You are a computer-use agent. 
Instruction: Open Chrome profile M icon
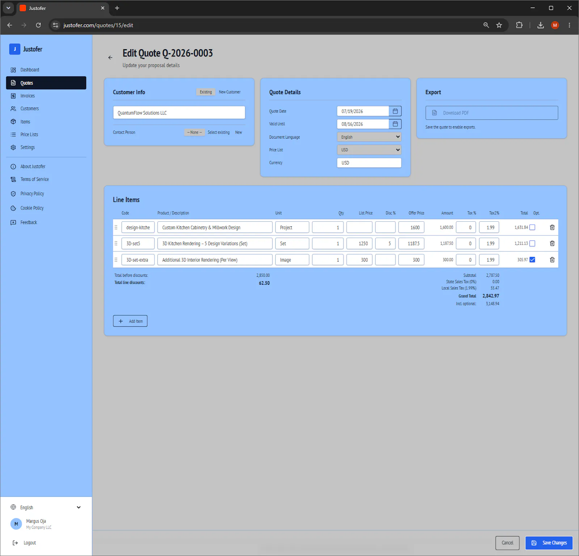coord(555,25)
